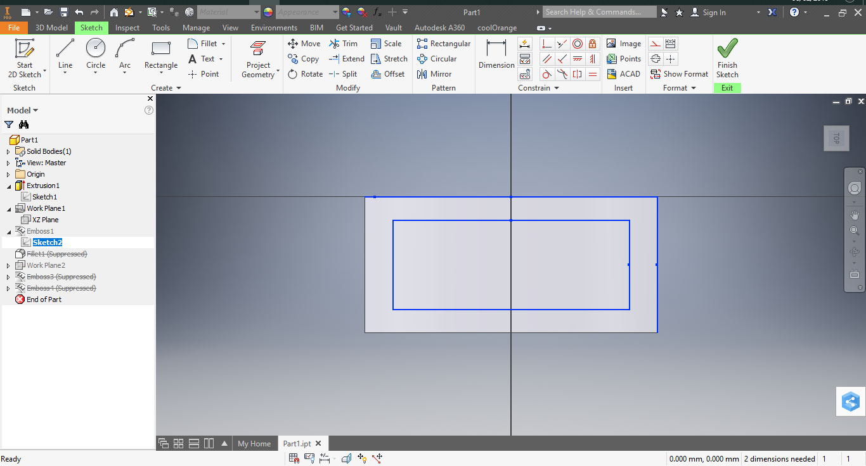
Task: Click the Undo arrow
Action: pos(79,12)
